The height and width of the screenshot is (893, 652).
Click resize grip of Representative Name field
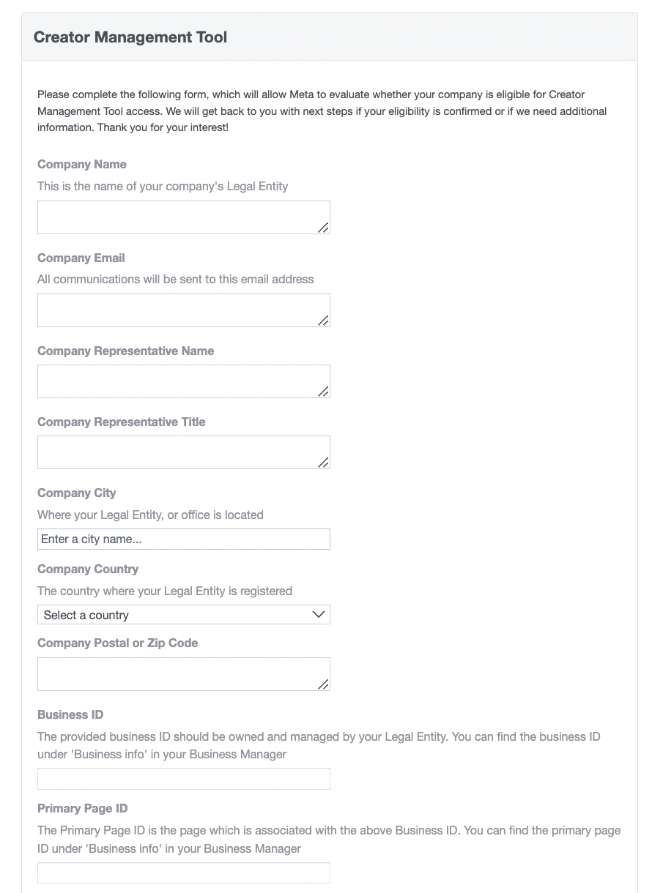pos(323,392)
